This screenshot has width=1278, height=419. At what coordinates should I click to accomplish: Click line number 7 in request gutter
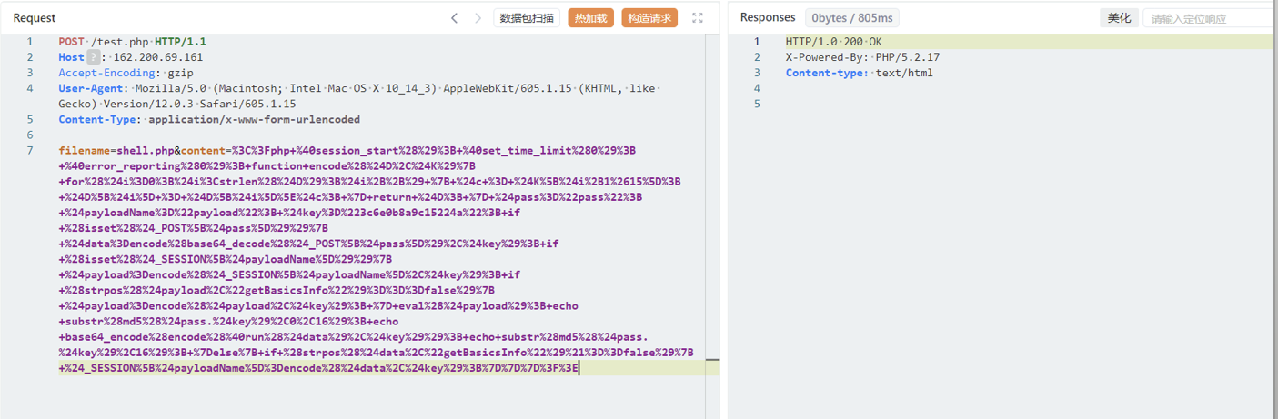click(30, 151)
